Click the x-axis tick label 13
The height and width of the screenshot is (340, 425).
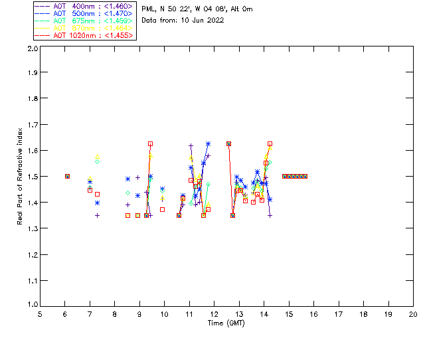point(239,314)
